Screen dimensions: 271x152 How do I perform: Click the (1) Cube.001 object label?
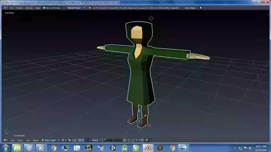pyautogui.click(x=19, y=136)
